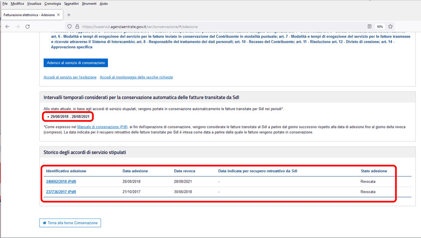The image size is (421, 238).
Task: Reset the 90% zoom level badge
Action: [380, 26]
